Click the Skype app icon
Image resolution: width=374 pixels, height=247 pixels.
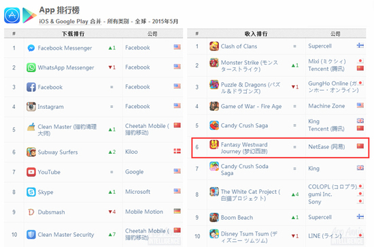pos(31,192)
